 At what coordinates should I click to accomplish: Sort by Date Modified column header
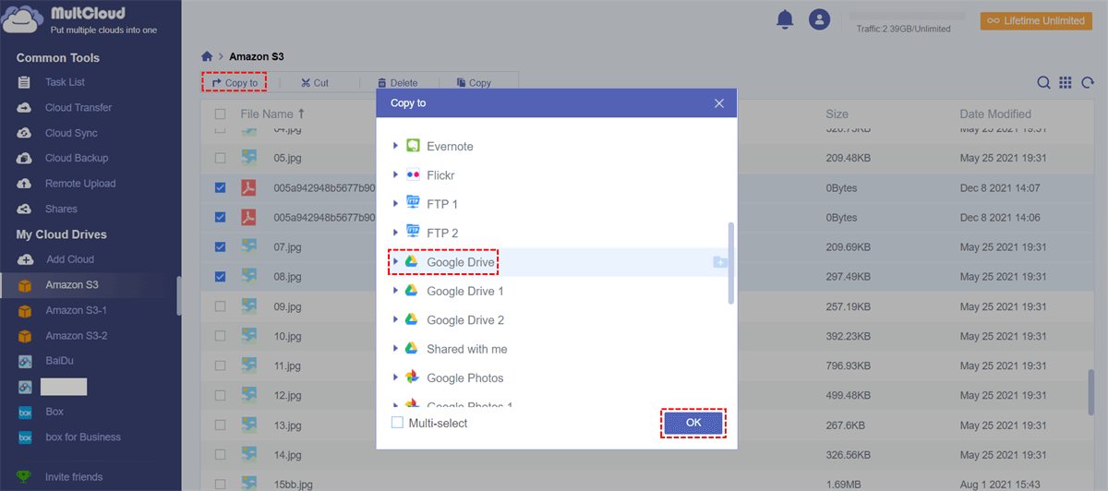995,114
